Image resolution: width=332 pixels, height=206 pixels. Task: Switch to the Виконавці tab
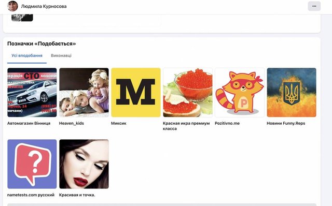[x=61, y=55]
